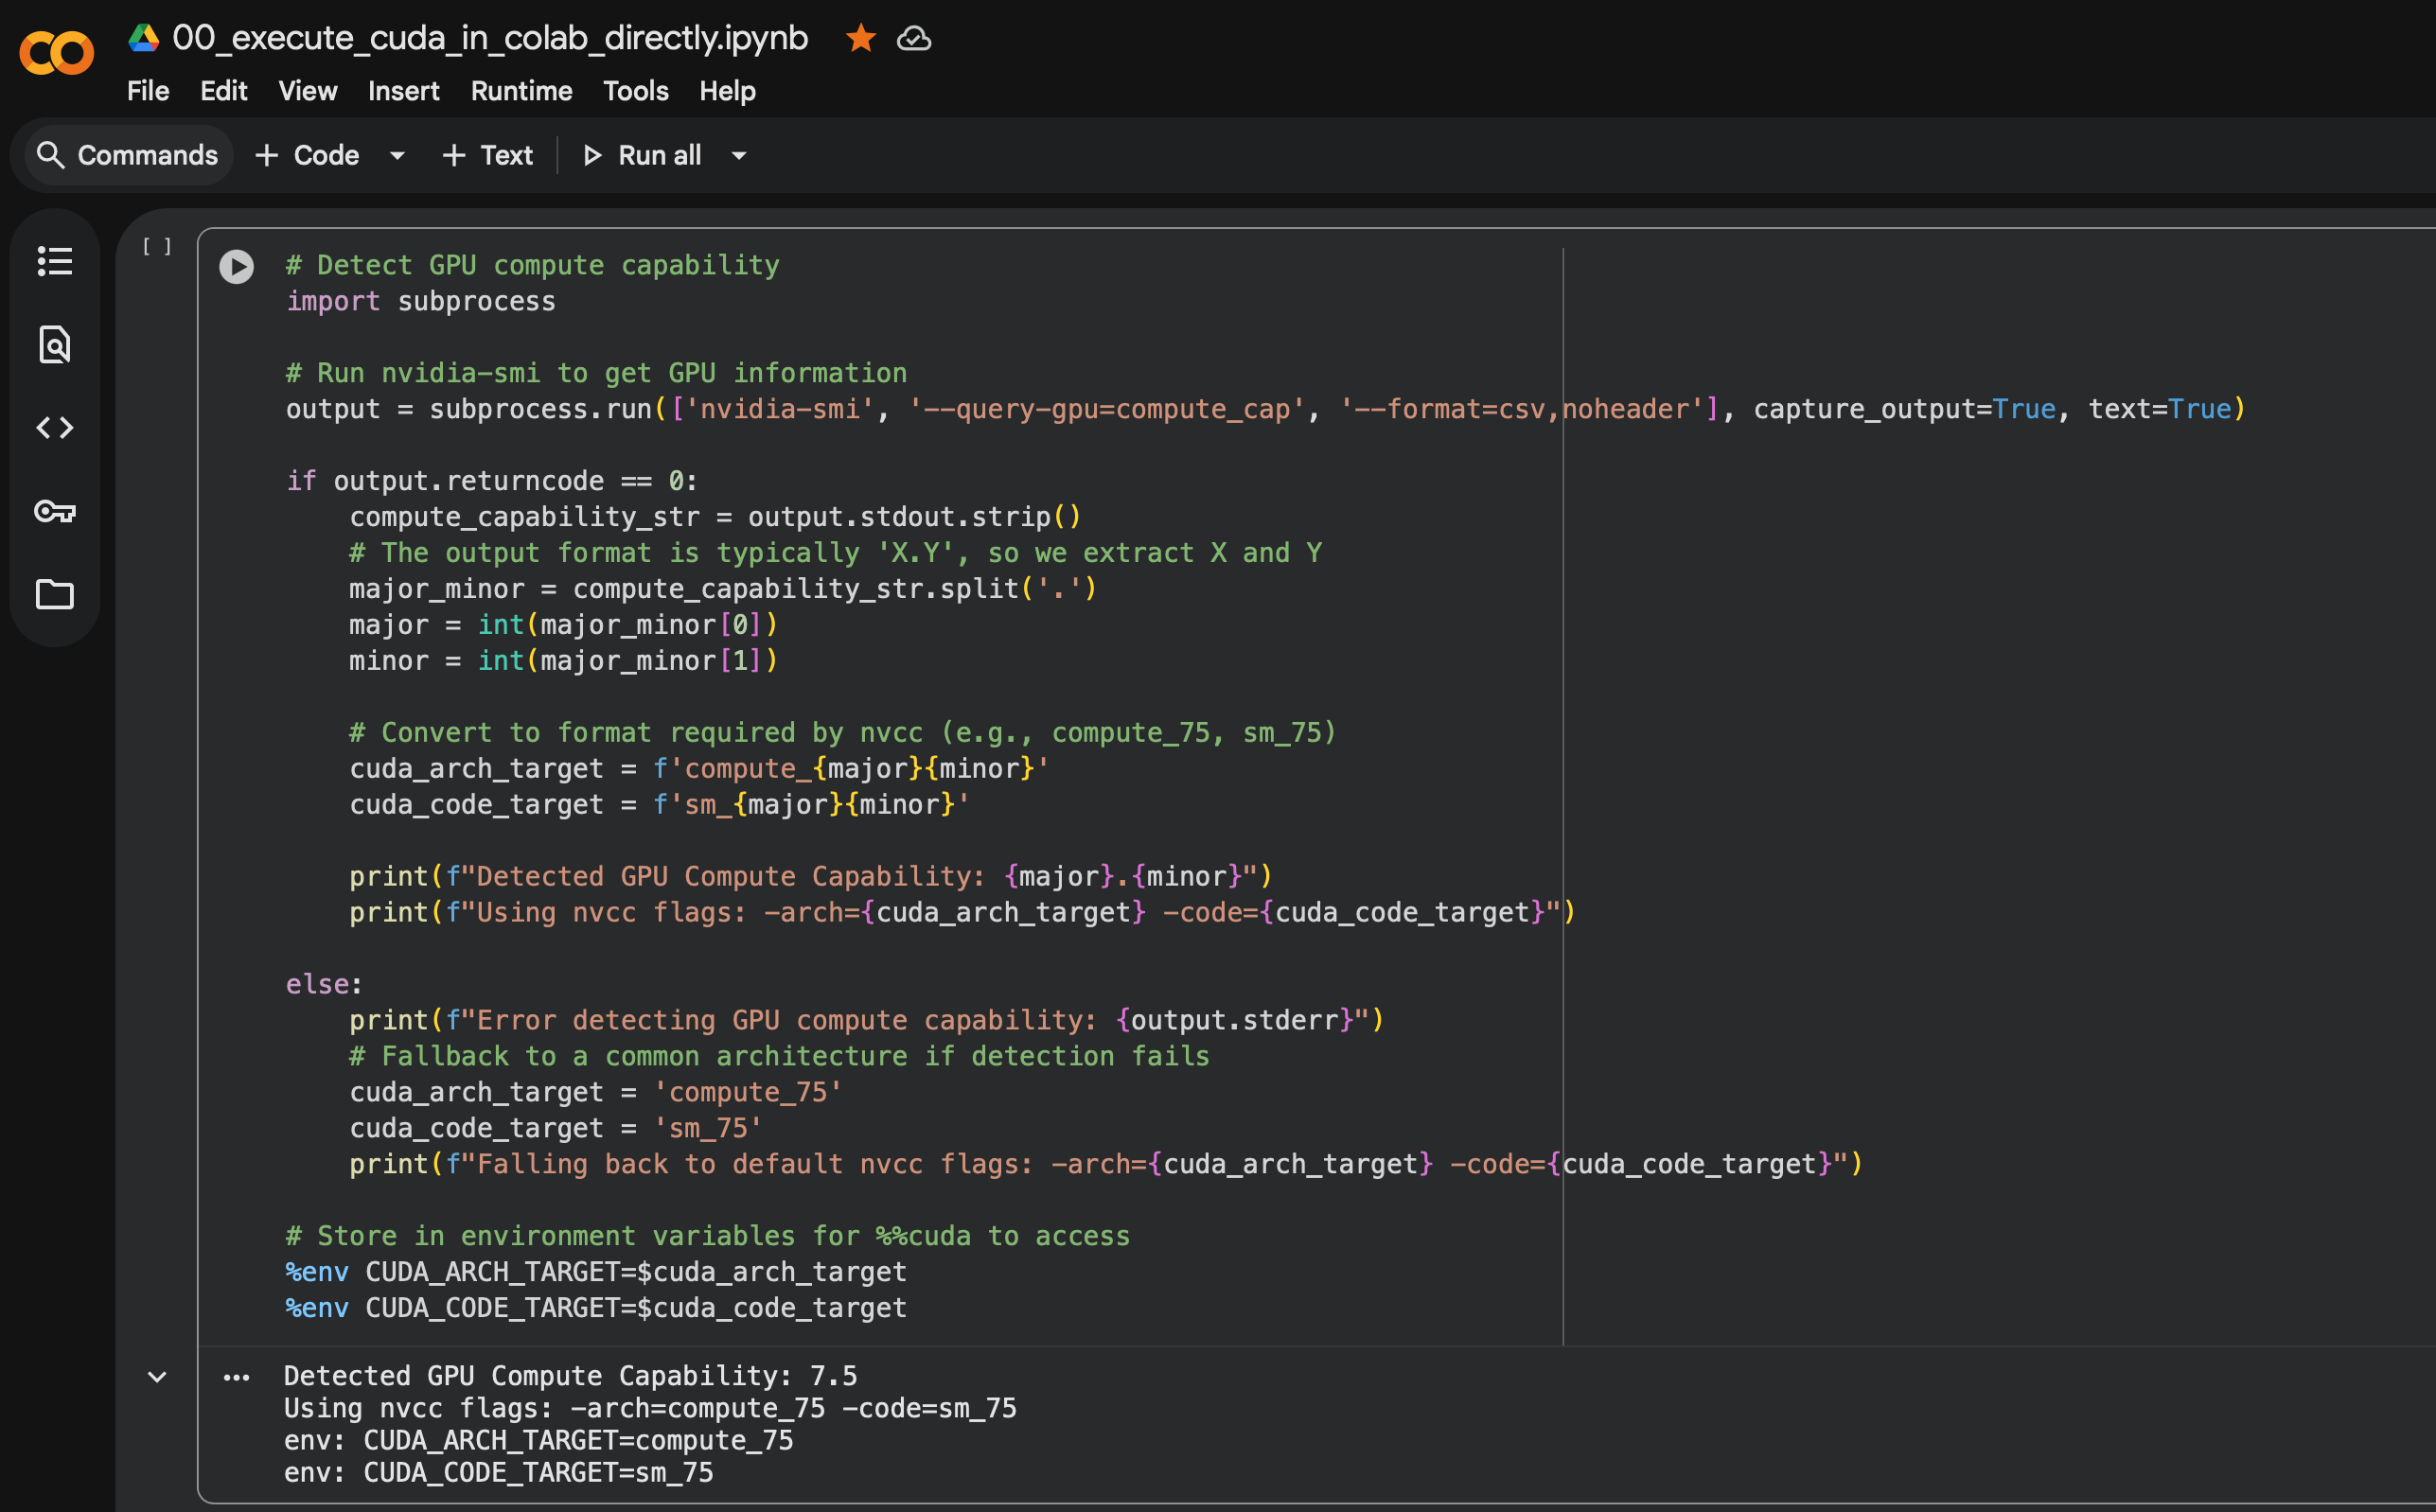2436x1512 pixels.
Task: Toggle the star on the notebook title
Action: [x=860, y=38]
